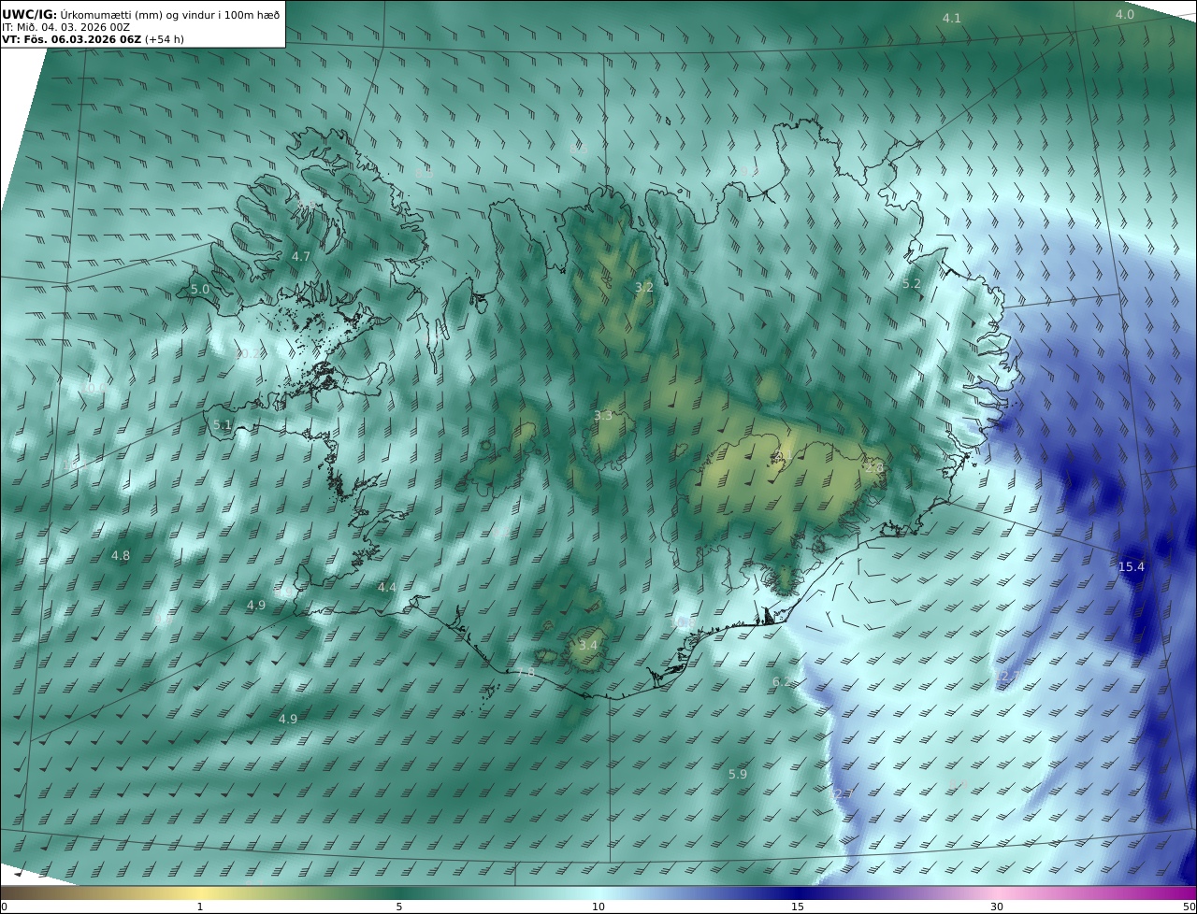Click the 1 tick label on the color scale

pyautogui.click(x=200, y=907)
